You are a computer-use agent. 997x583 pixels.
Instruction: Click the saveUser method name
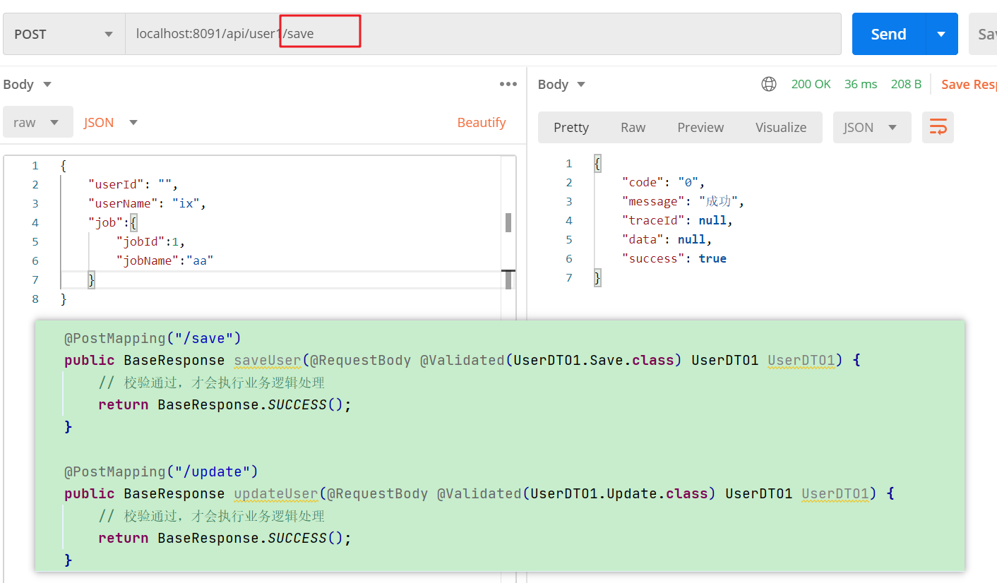pyautogui.click(x=268, y=360)
